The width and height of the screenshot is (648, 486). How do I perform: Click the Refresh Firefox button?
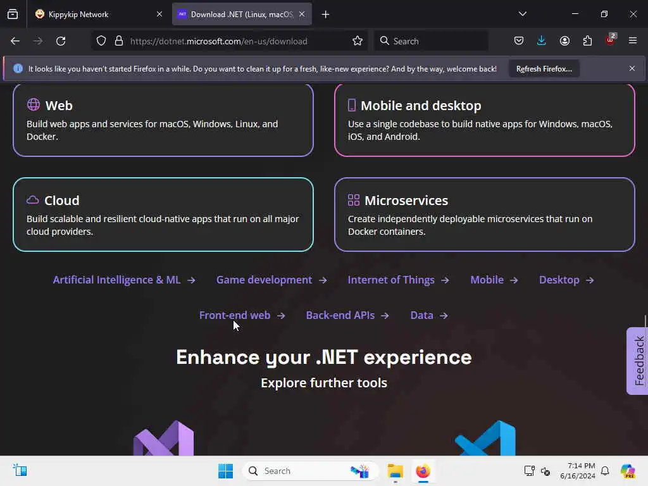coord(544,68)
